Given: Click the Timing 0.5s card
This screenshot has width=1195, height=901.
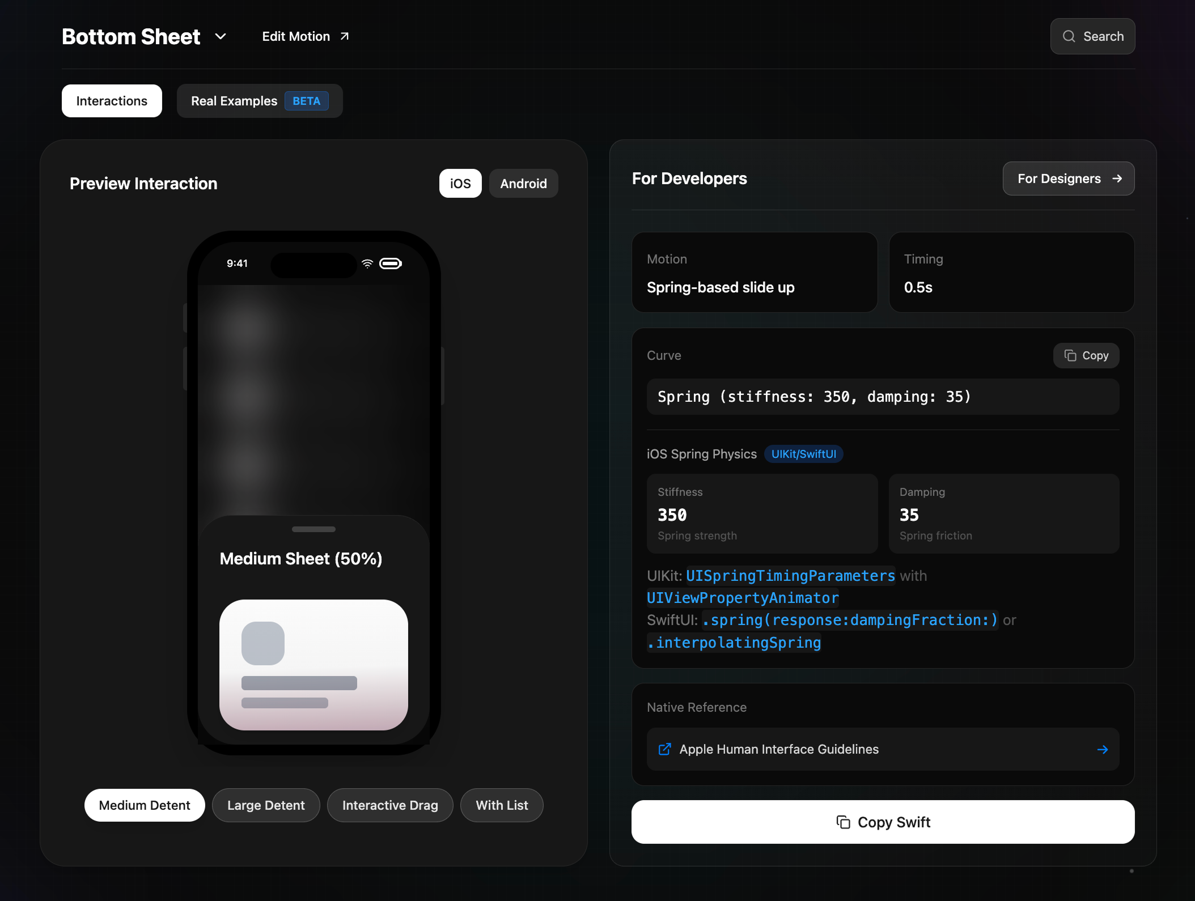Looking at the screenshot, I should tap(1011, 273).
